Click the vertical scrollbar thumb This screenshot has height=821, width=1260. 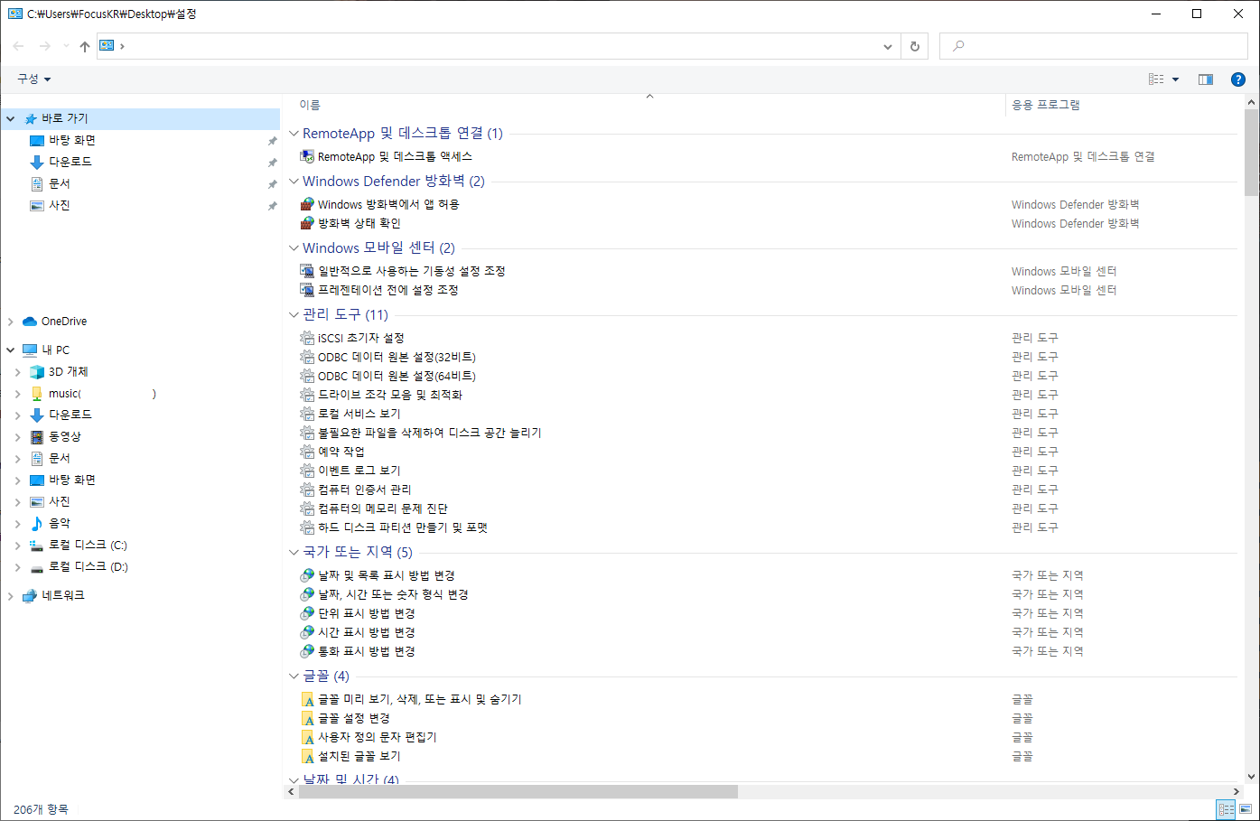click(1251, 152)
